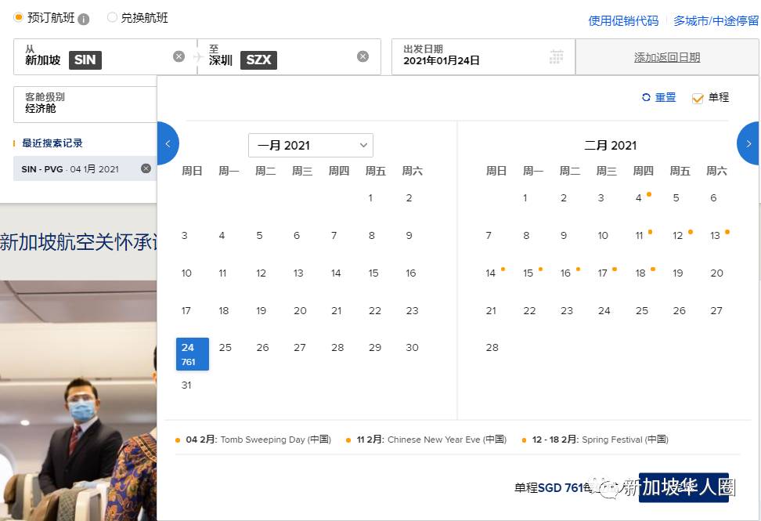Open the 多城市/中途停留 link
761x521 pixels.
pos(716,21)
